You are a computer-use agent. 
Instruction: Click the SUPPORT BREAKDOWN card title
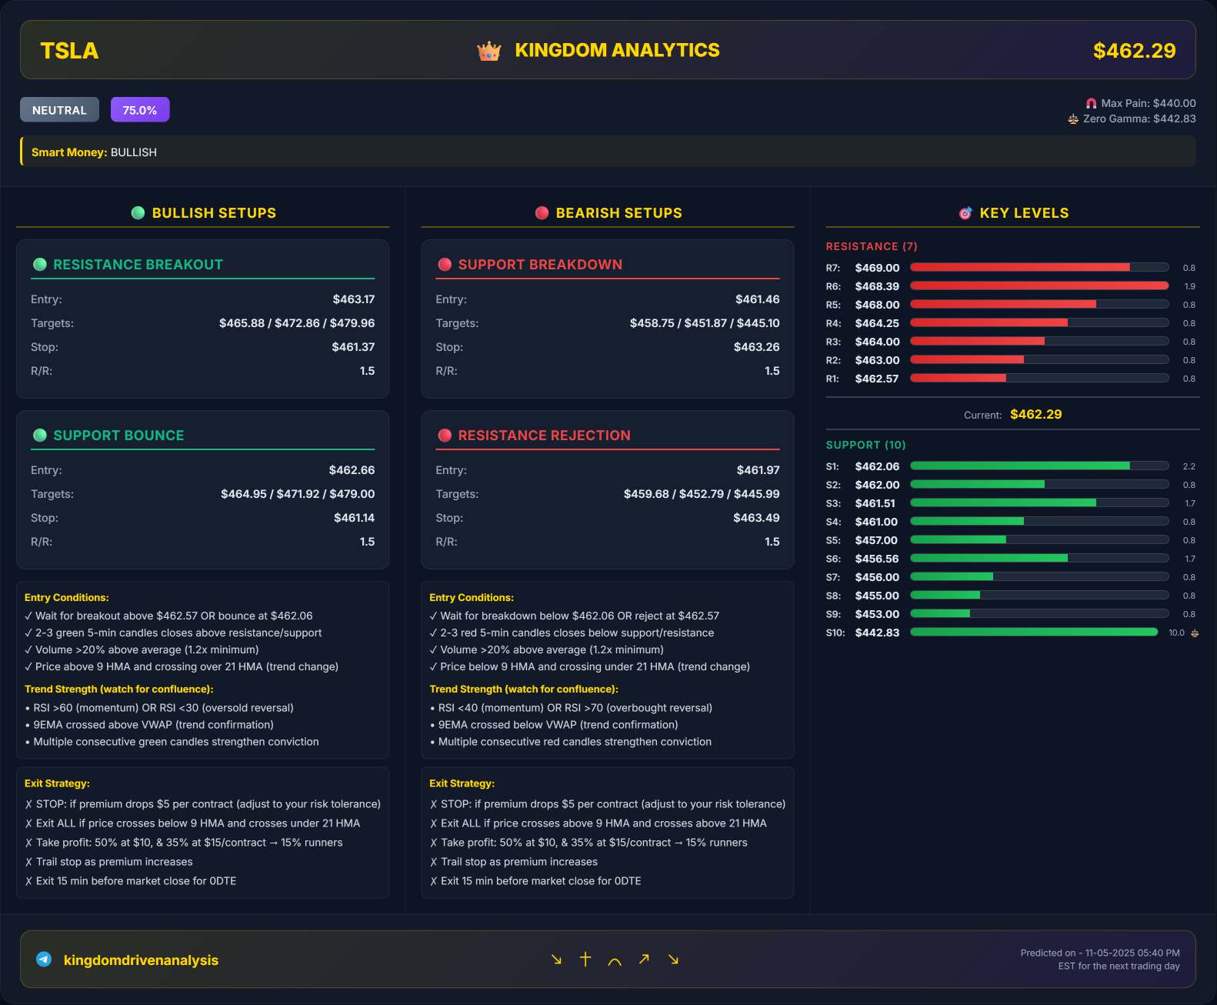point(540,265)
